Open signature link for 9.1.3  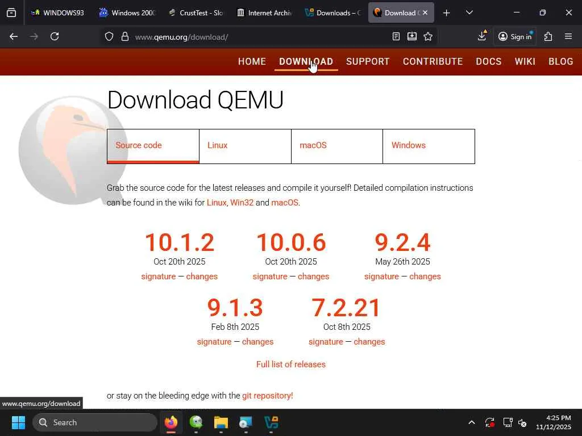[214, 342]
